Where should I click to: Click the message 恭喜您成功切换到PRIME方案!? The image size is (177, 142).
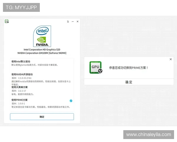coord(128,68)
